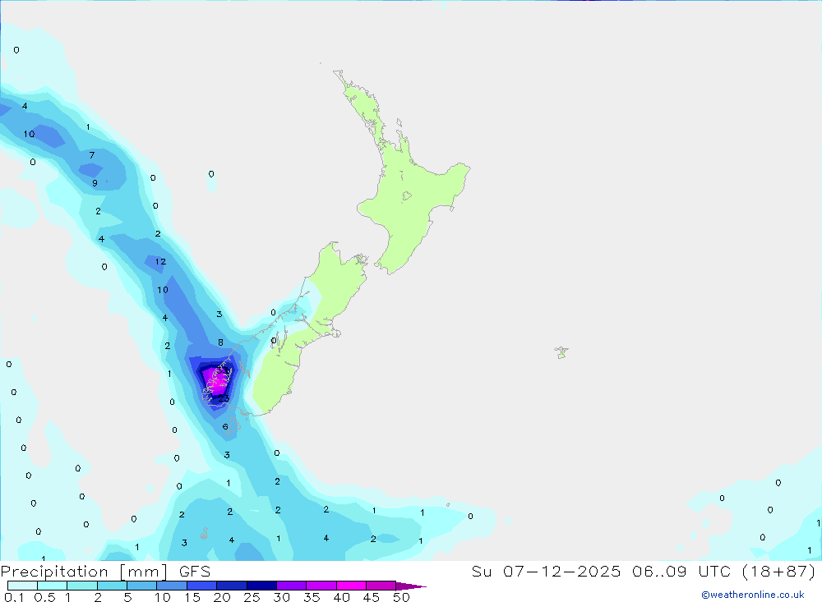
Task: Click the 40–45 mm legend swatch
Action: [351, 586]
